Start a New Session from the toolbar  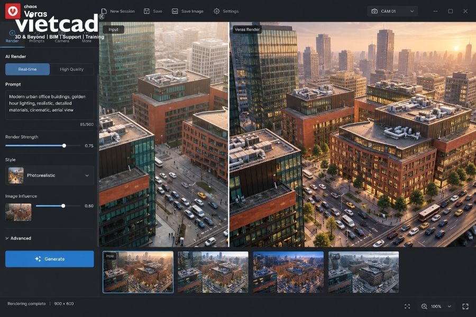[118, 11]
